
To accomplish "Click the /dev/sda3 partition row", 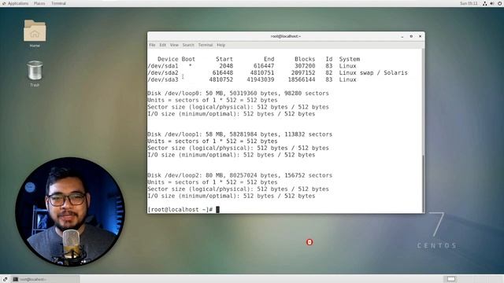I will click(252, 79).
